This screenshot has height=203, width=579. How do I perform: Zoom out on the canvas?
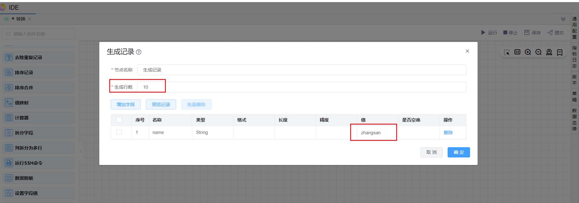tap(538, 52)
